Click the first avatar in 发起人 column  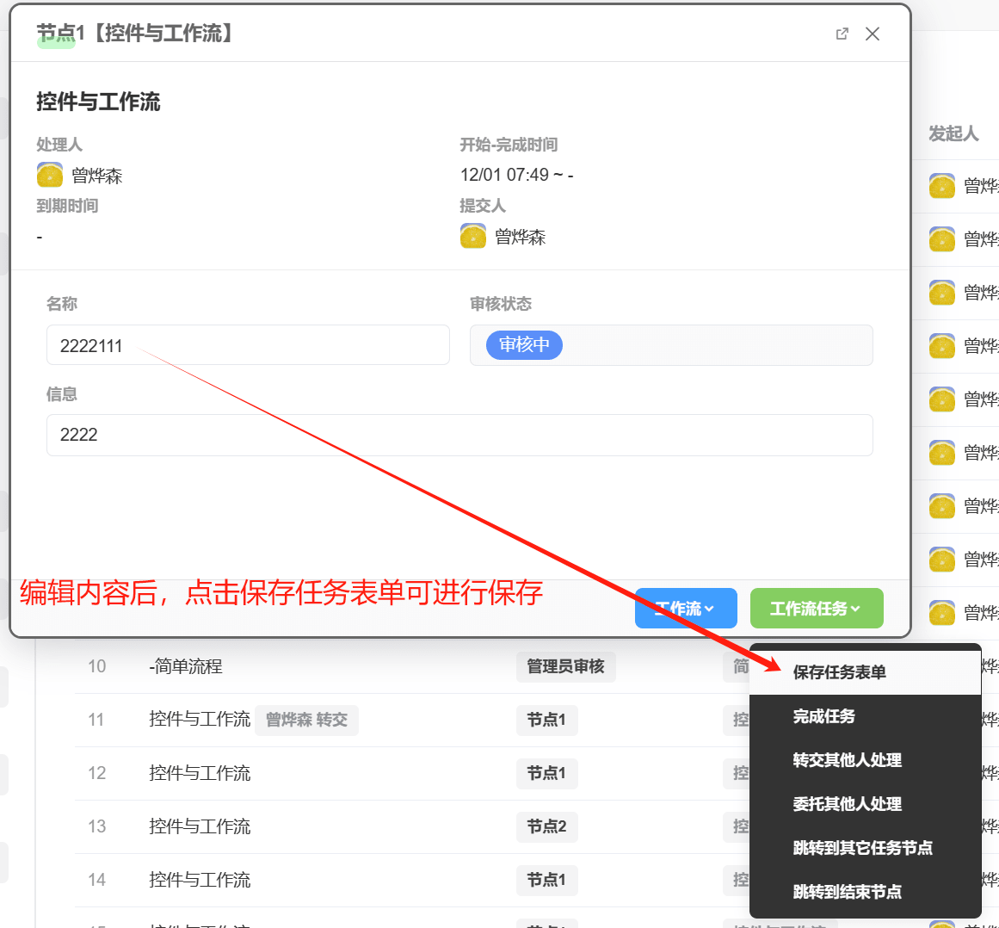942,186
